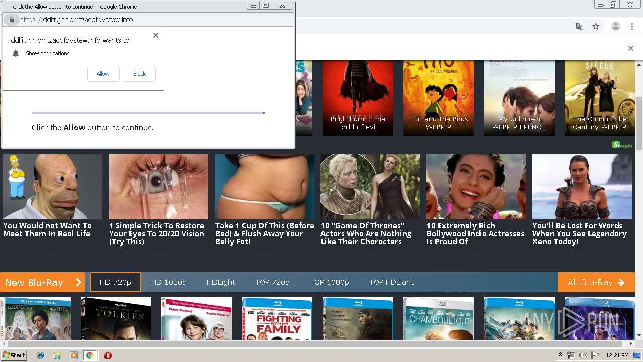This screenshot has height=362, width=643.
Task: Show hidden system tray icons
Action: point(560,355)
